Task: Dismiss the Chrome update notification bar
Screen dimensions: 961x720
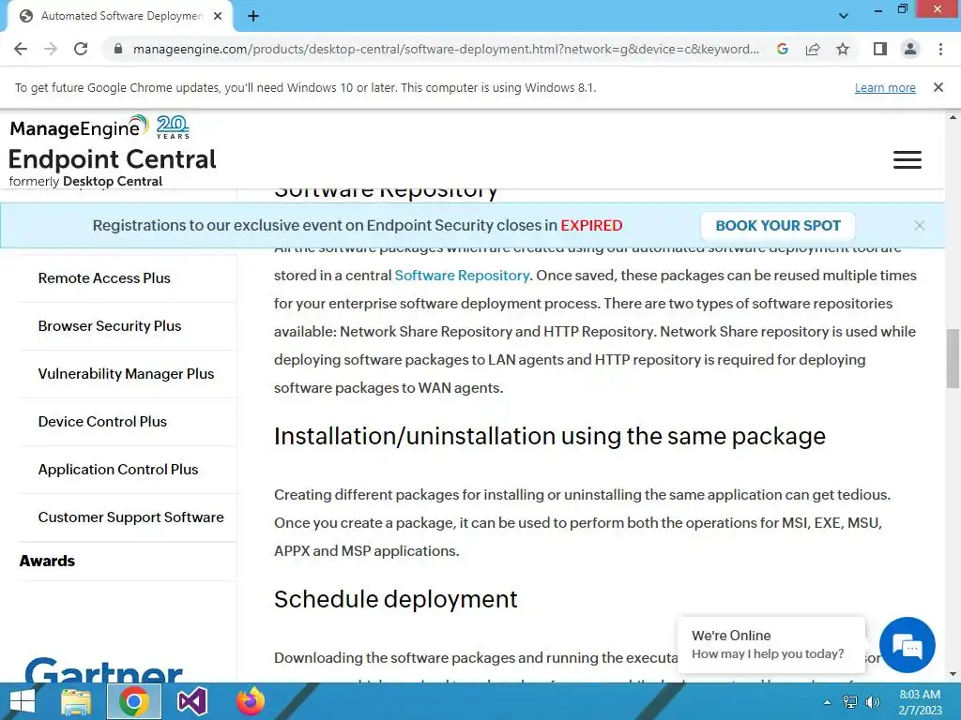Action: 938,87
